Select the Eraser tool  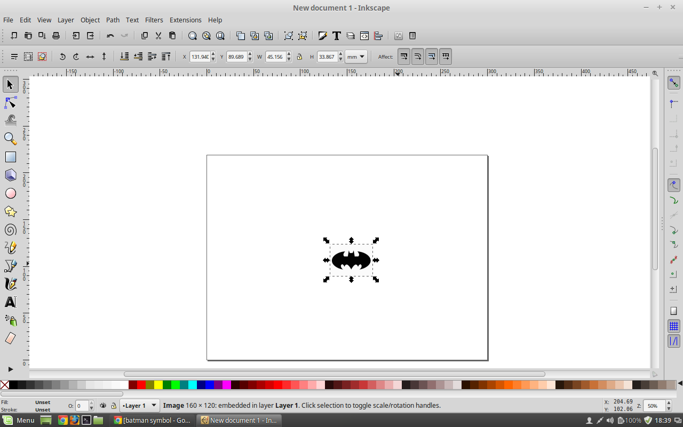pos(10,338)
